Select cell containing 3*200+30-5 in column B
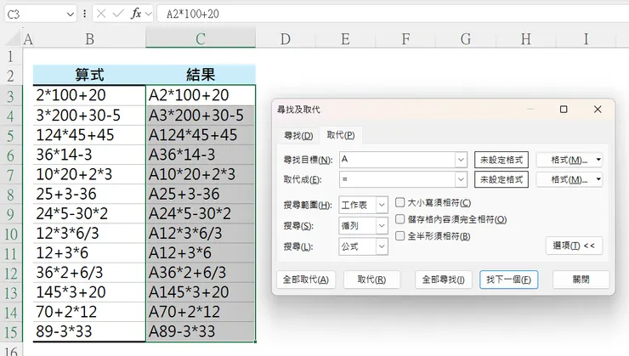Image resolution: width=629 pixels, height=356 pixels. (89, 116)
